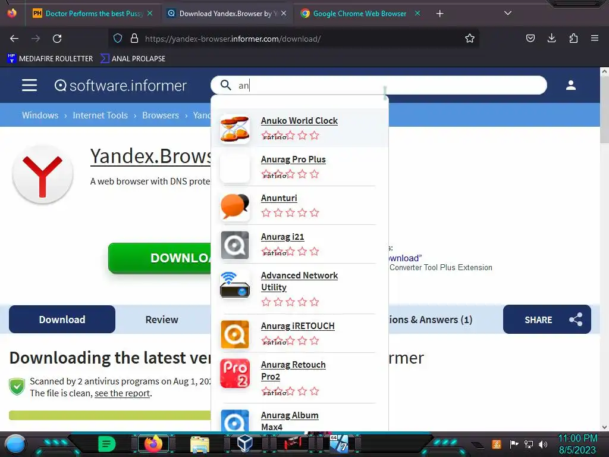609x457 pixels.
Task: Open the Download section tab
Action: pos(62,320)
